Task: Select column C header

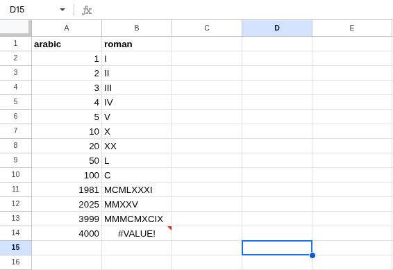Action: (207, 28)
